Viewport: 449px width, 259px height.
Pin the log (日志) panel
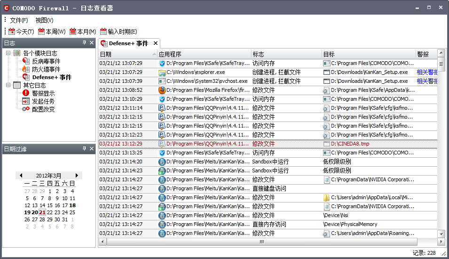[x=84, y=43]
